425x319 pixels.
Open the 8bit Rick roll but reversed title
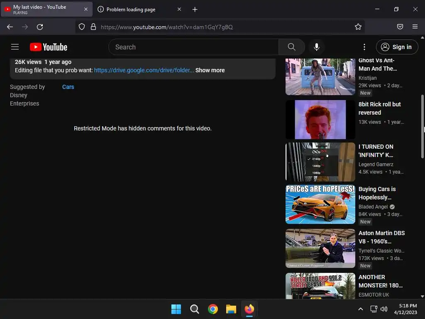[379, 108]
